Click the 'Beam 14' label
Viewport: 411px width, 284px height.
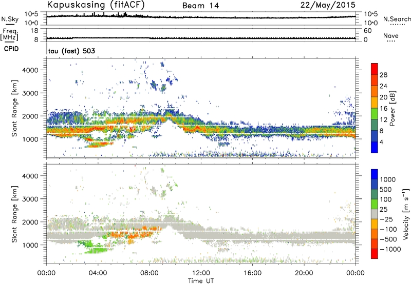tap(200, 6)
